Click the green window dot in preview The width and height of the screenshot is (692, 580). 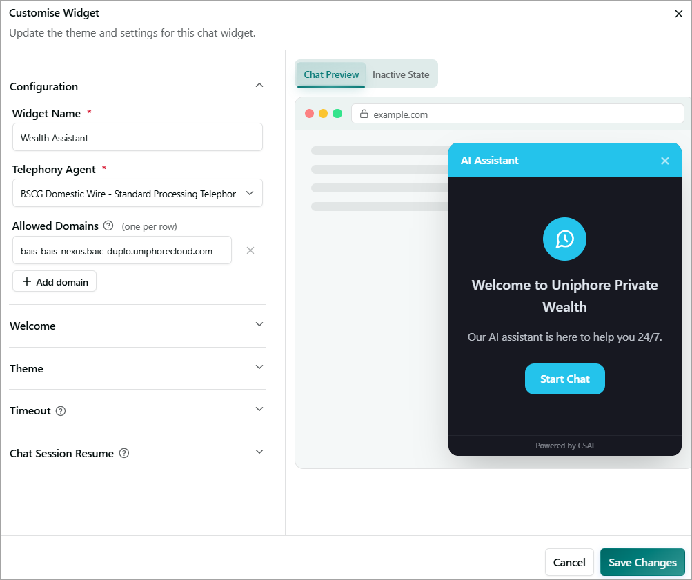pos(337,114)
